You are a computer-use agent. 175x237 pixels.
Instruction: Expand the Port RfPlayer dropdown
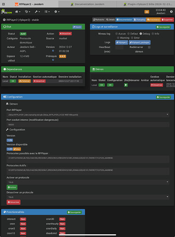(x=88, y=115)
